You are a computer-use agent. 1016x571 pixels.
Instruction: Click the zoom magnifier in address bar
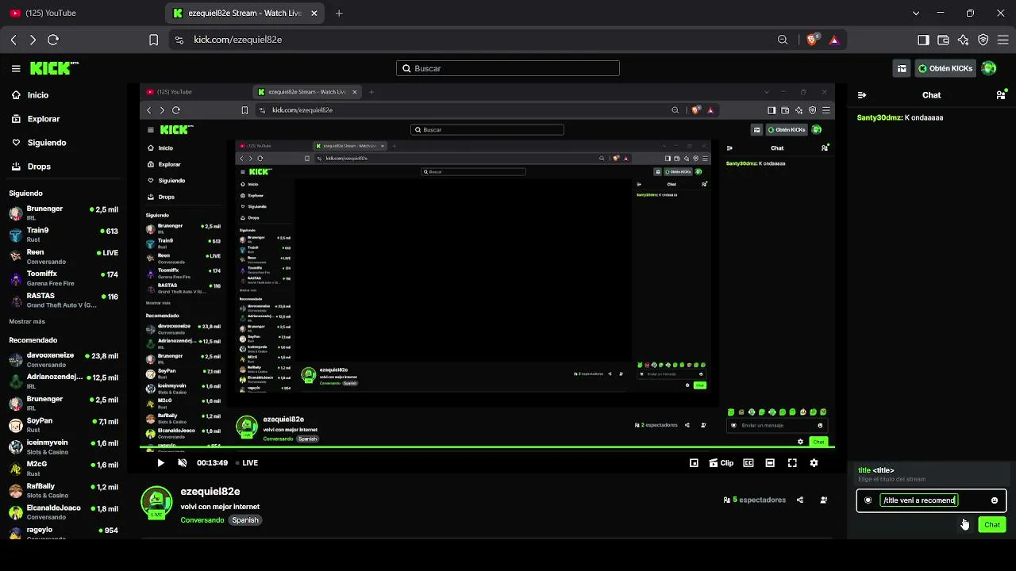coord(783,40)
